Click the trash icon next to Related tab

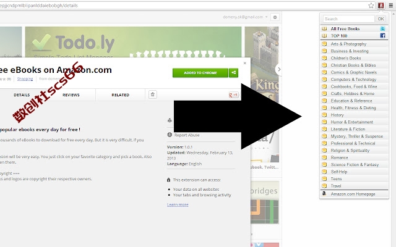(x=153, y=94)
